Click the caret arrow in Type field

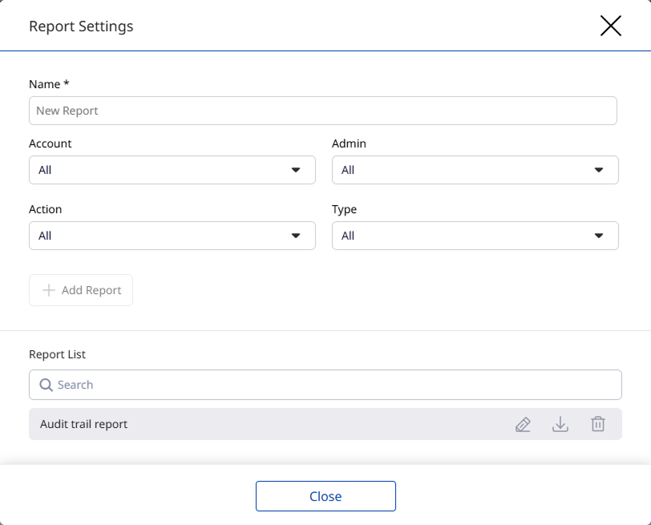(x=599, y=236)
